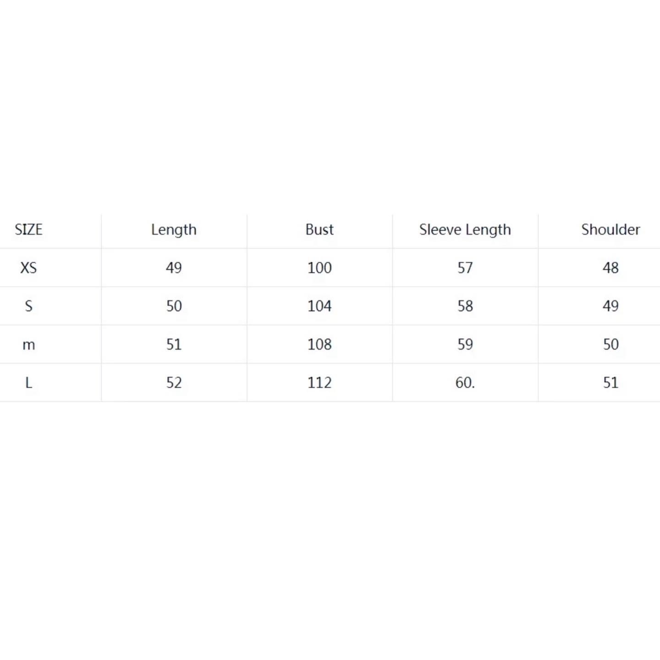Select the Bust column header
This screenshot has width=660, height=660.
pos(319,230)
